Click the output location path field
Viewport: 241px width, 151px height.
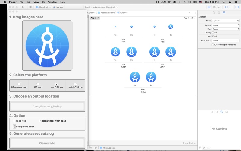pos(47,106)
